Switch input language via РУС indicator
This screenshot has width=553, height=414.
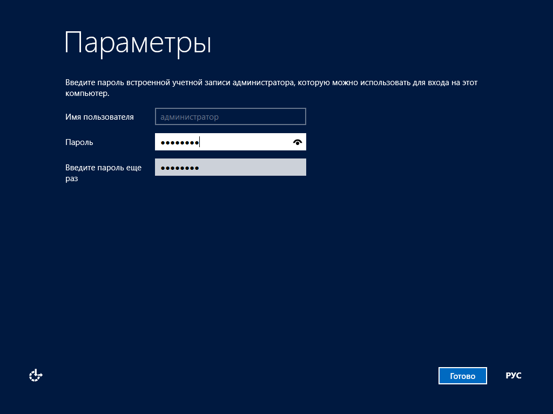click(x=513, y=376)
